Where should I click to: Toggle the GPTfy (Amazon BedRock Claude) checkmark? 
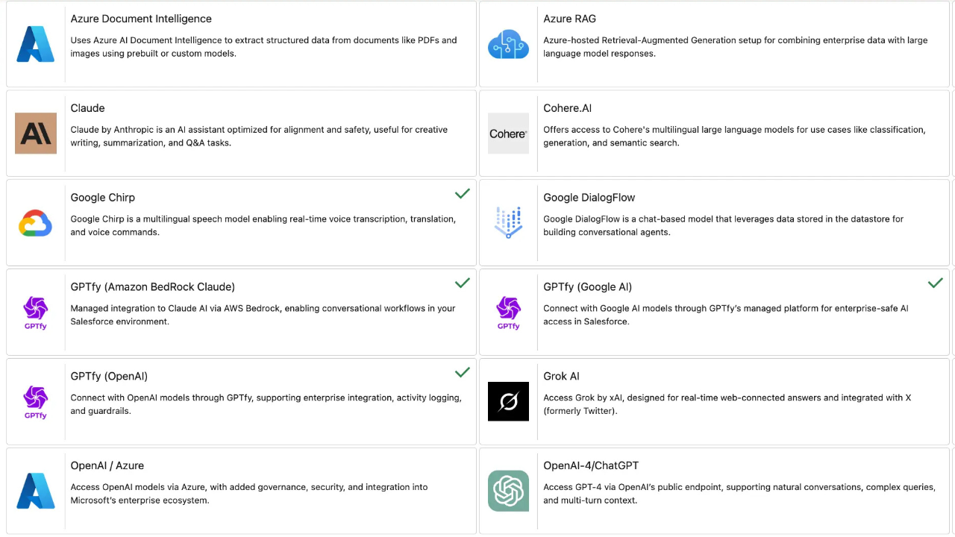coord(463,283)
